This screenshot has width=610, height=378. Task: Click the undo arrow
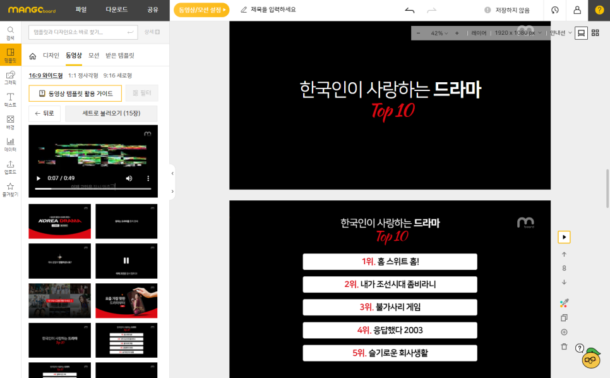[410, 10]
